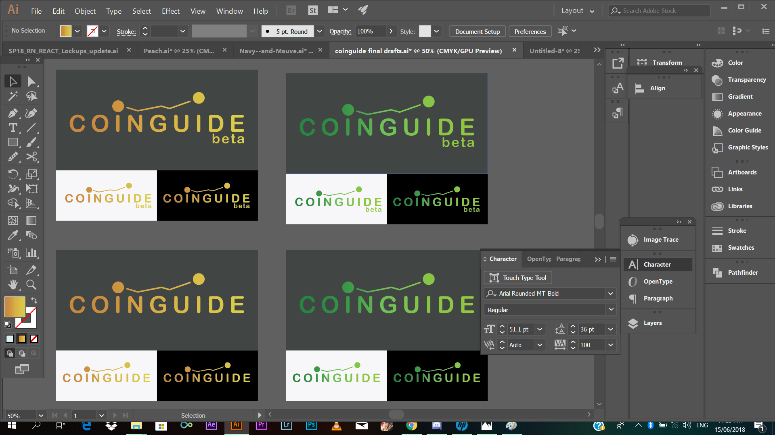Set the paint mode to Color

10,339
